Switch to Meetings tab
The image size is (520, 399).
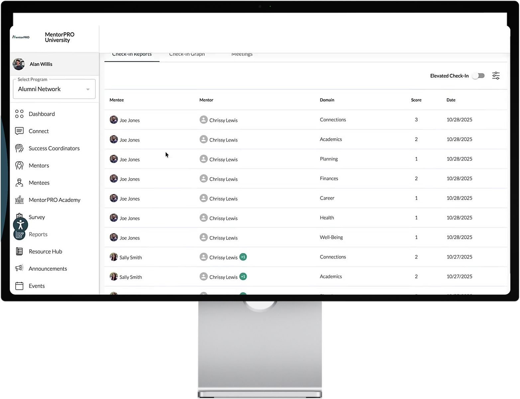(x=242, y=54)
